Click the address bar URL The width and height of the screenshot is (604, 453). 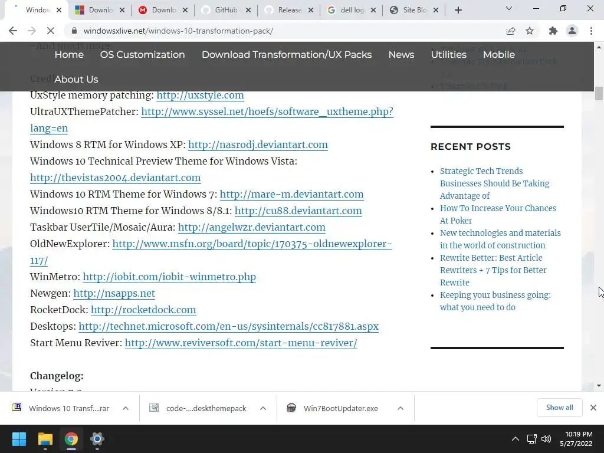[178, 31]
